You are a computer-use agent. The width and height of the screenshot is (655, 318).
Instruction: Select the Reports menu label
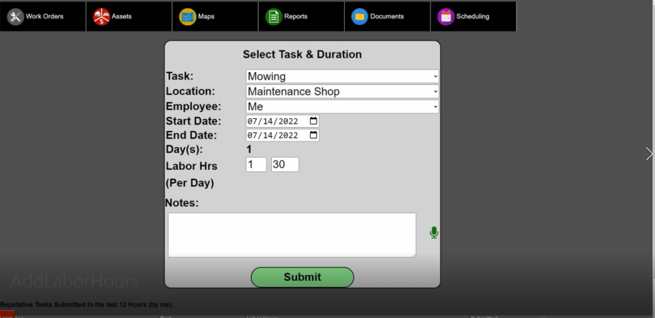pos(296,17)
